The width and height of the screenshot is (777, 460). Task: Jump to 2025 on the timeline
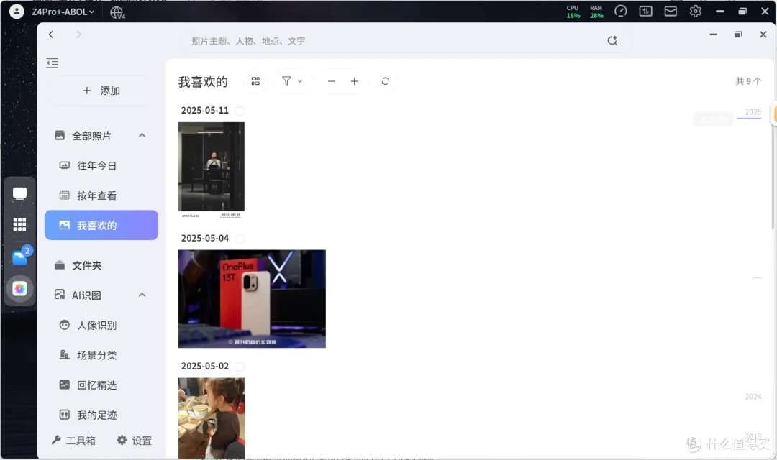[753, 112]
